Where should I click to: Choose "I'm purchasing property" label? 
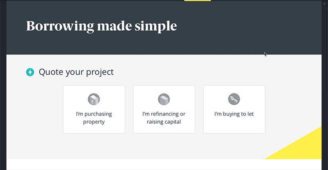coord(94,118)
